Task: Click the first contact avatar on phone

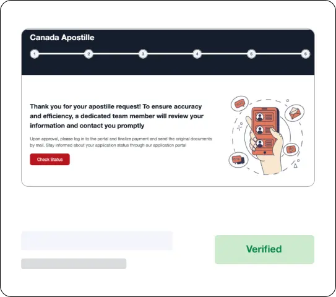Action: click(260, 117)
